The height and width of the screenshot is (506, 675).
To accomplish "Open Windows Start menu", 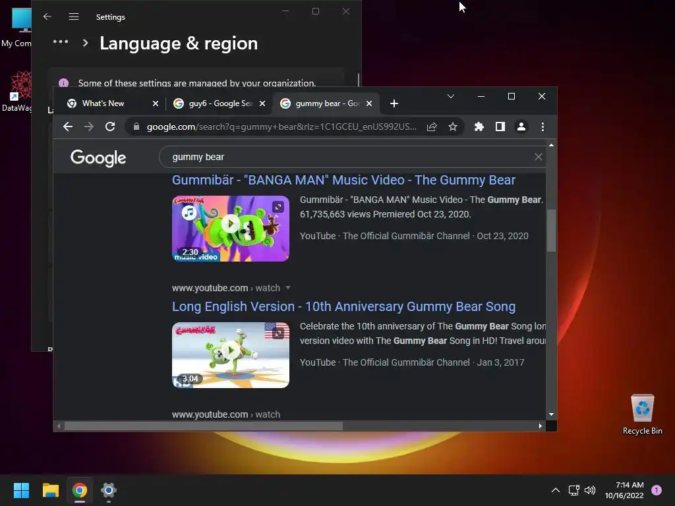I will tap(21, 490).
